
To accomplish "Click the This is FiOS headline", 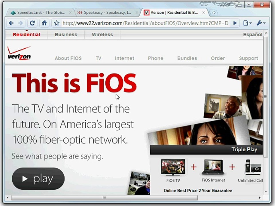I will tap(74, 83).
